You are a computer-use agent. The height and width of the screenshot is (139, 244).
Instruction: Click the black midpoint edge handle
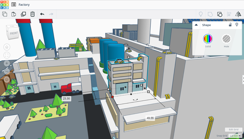click(131, 94)
